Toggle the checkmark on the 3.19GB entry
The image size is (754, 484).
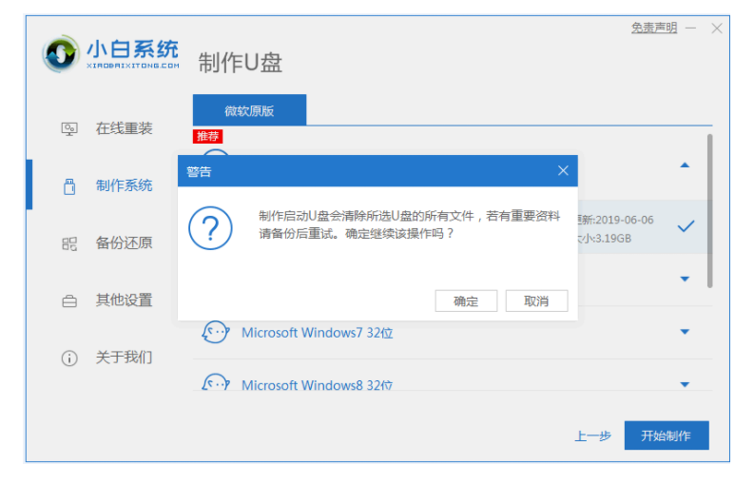(x=686, y=226)
